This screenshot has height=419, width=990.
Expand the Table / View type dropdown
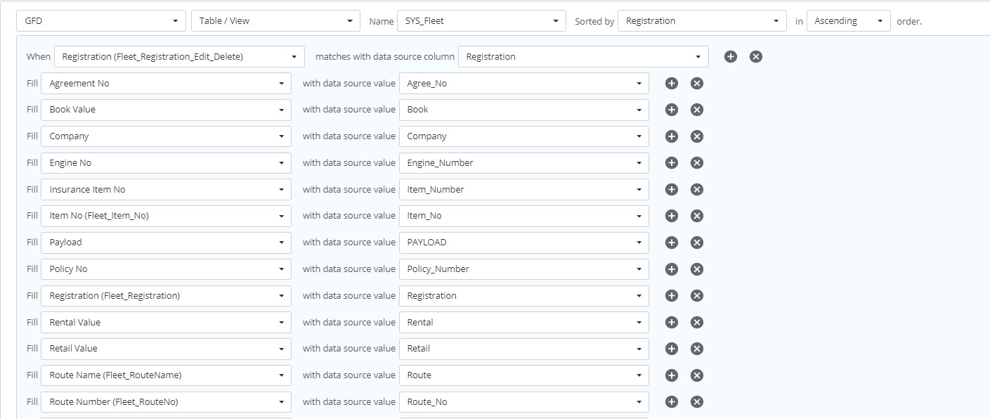(x=275, y=21)
